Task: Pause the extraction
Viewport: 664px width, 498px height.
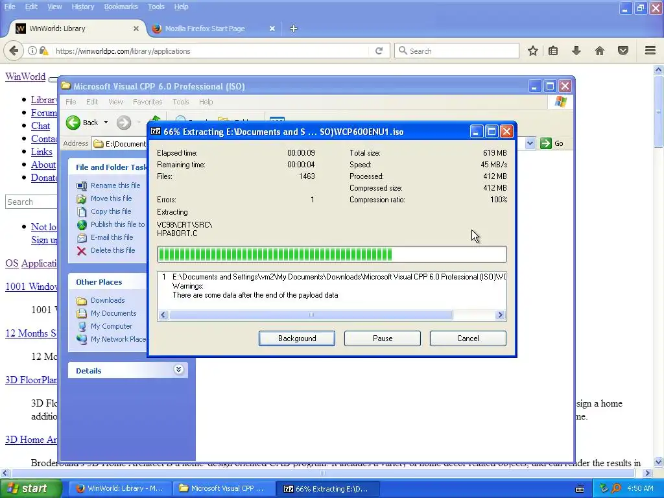Action: click(x=383, y=338)
